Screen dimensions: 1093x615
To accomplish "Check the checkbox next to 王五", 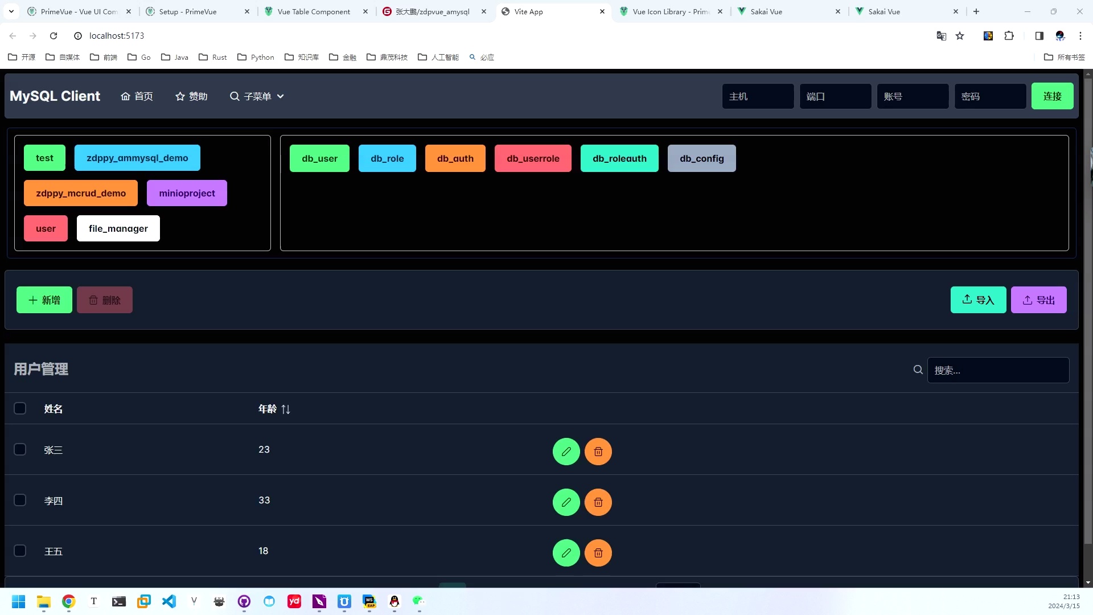I will point(20,551).
